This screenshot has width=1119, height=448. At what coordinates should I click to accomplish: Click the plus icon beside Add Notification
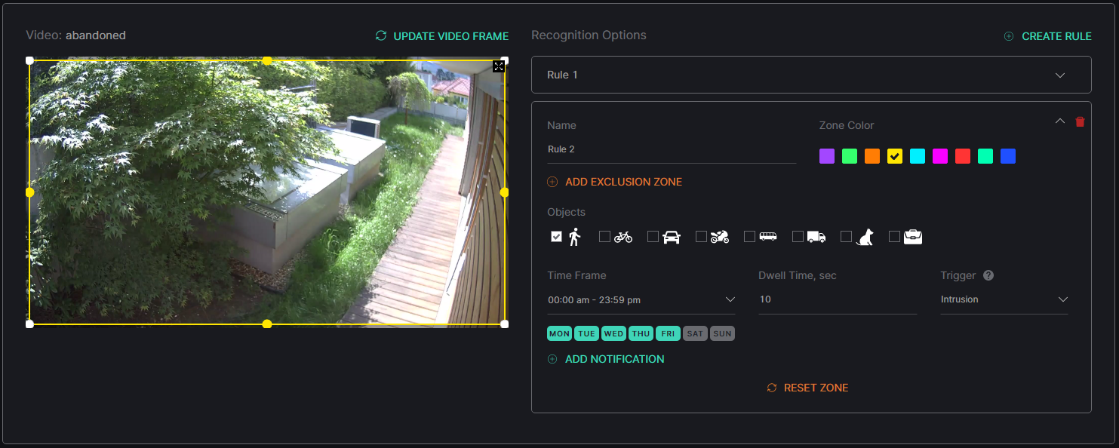[552, 359]
